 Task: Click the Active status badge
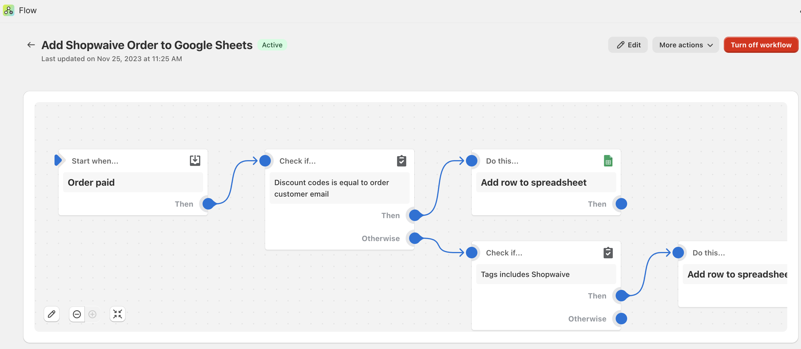[x=272, y=45]
